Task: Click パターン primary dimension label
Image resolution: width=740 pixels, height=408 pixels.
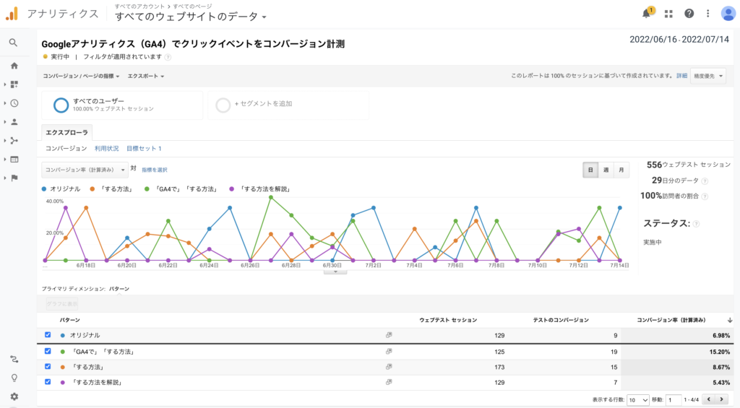Action: pos(119,289)
